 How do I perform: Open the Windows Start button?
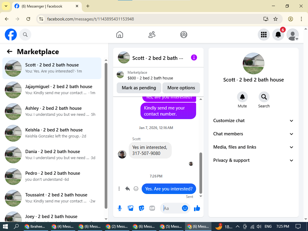tap(5, 226)
